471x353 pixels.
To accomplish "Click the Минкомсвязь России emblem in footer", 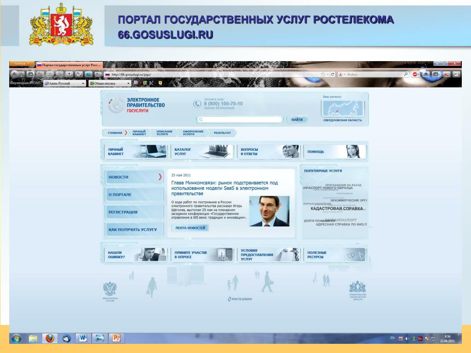I will [x=110, y=291].
